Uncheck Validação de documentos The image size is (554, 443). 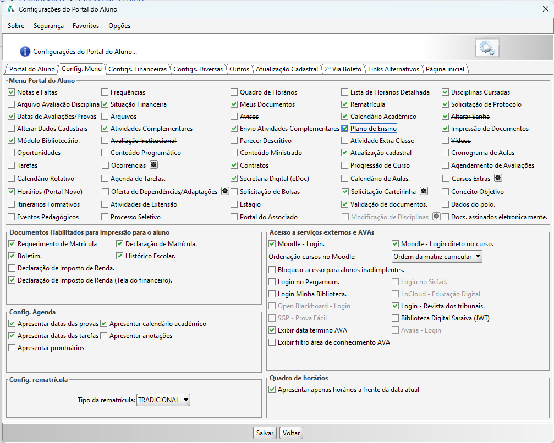[x=344, y=204]
